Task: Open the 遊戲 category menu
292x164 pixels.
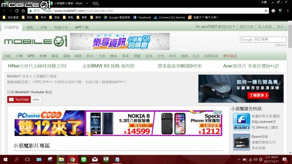Action: (137, 56)
